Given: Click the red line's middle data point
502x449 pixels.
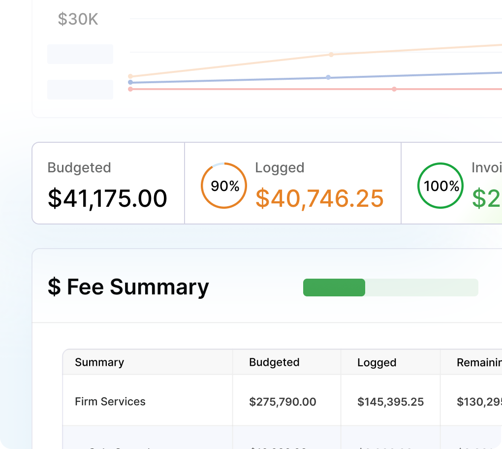Looking at the screenshot, I should coord(394,89).
